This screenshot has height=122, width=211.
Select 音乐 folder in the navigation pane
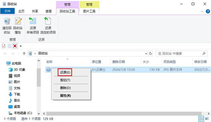tap(14, 101)
